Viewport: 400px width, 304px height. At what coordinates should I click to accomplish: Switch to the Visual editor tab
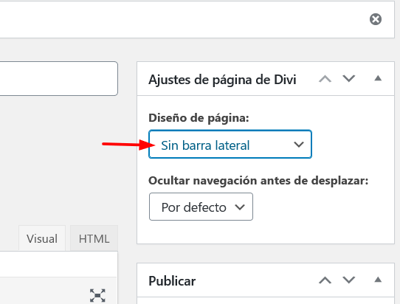click(x=42, y=238)
